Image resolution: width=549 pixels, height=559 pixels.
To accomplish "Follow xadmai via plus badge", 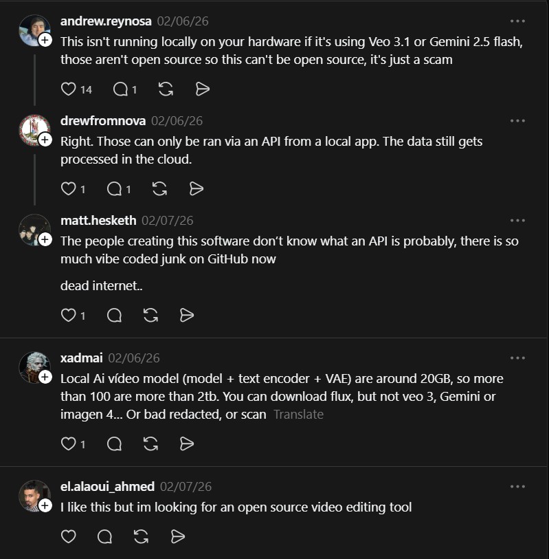I will [45, 377].
